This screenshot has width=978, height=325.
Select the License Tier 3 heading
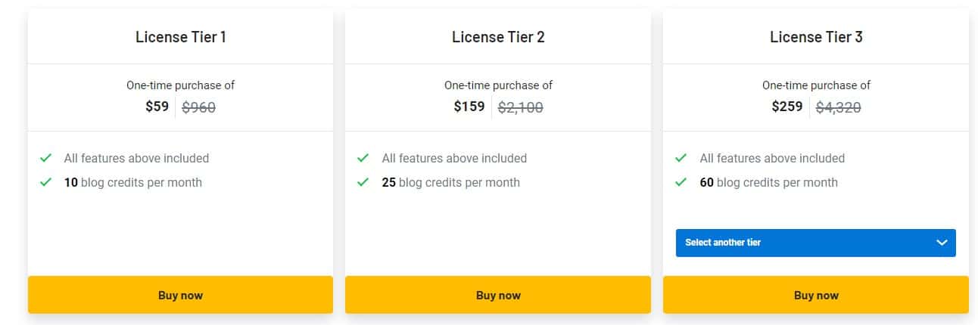pyautogui.click(x=816, y=37)
